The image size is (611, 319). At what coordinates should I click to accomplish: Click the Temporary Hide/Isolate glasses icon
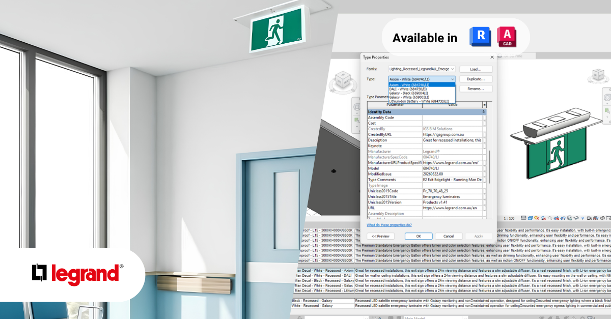click(x=576, y=218)
